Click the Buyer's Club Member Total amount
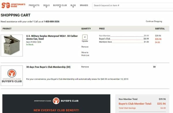 tap(161, 104)
